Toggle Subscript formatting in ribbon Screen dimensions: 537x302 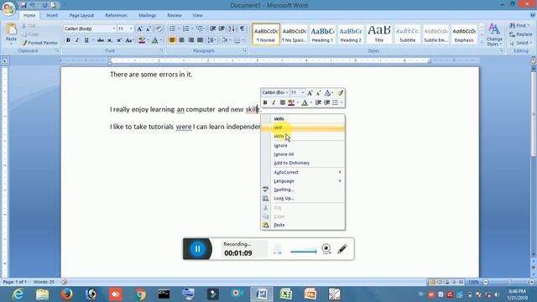coord(110,40)
